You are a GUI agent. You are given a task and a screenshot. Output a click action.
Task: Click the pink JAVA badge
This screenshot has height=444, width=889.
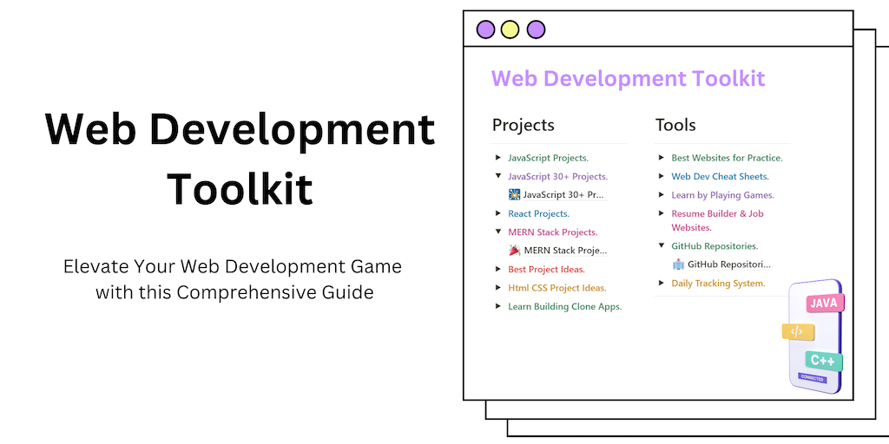point(825,303)
